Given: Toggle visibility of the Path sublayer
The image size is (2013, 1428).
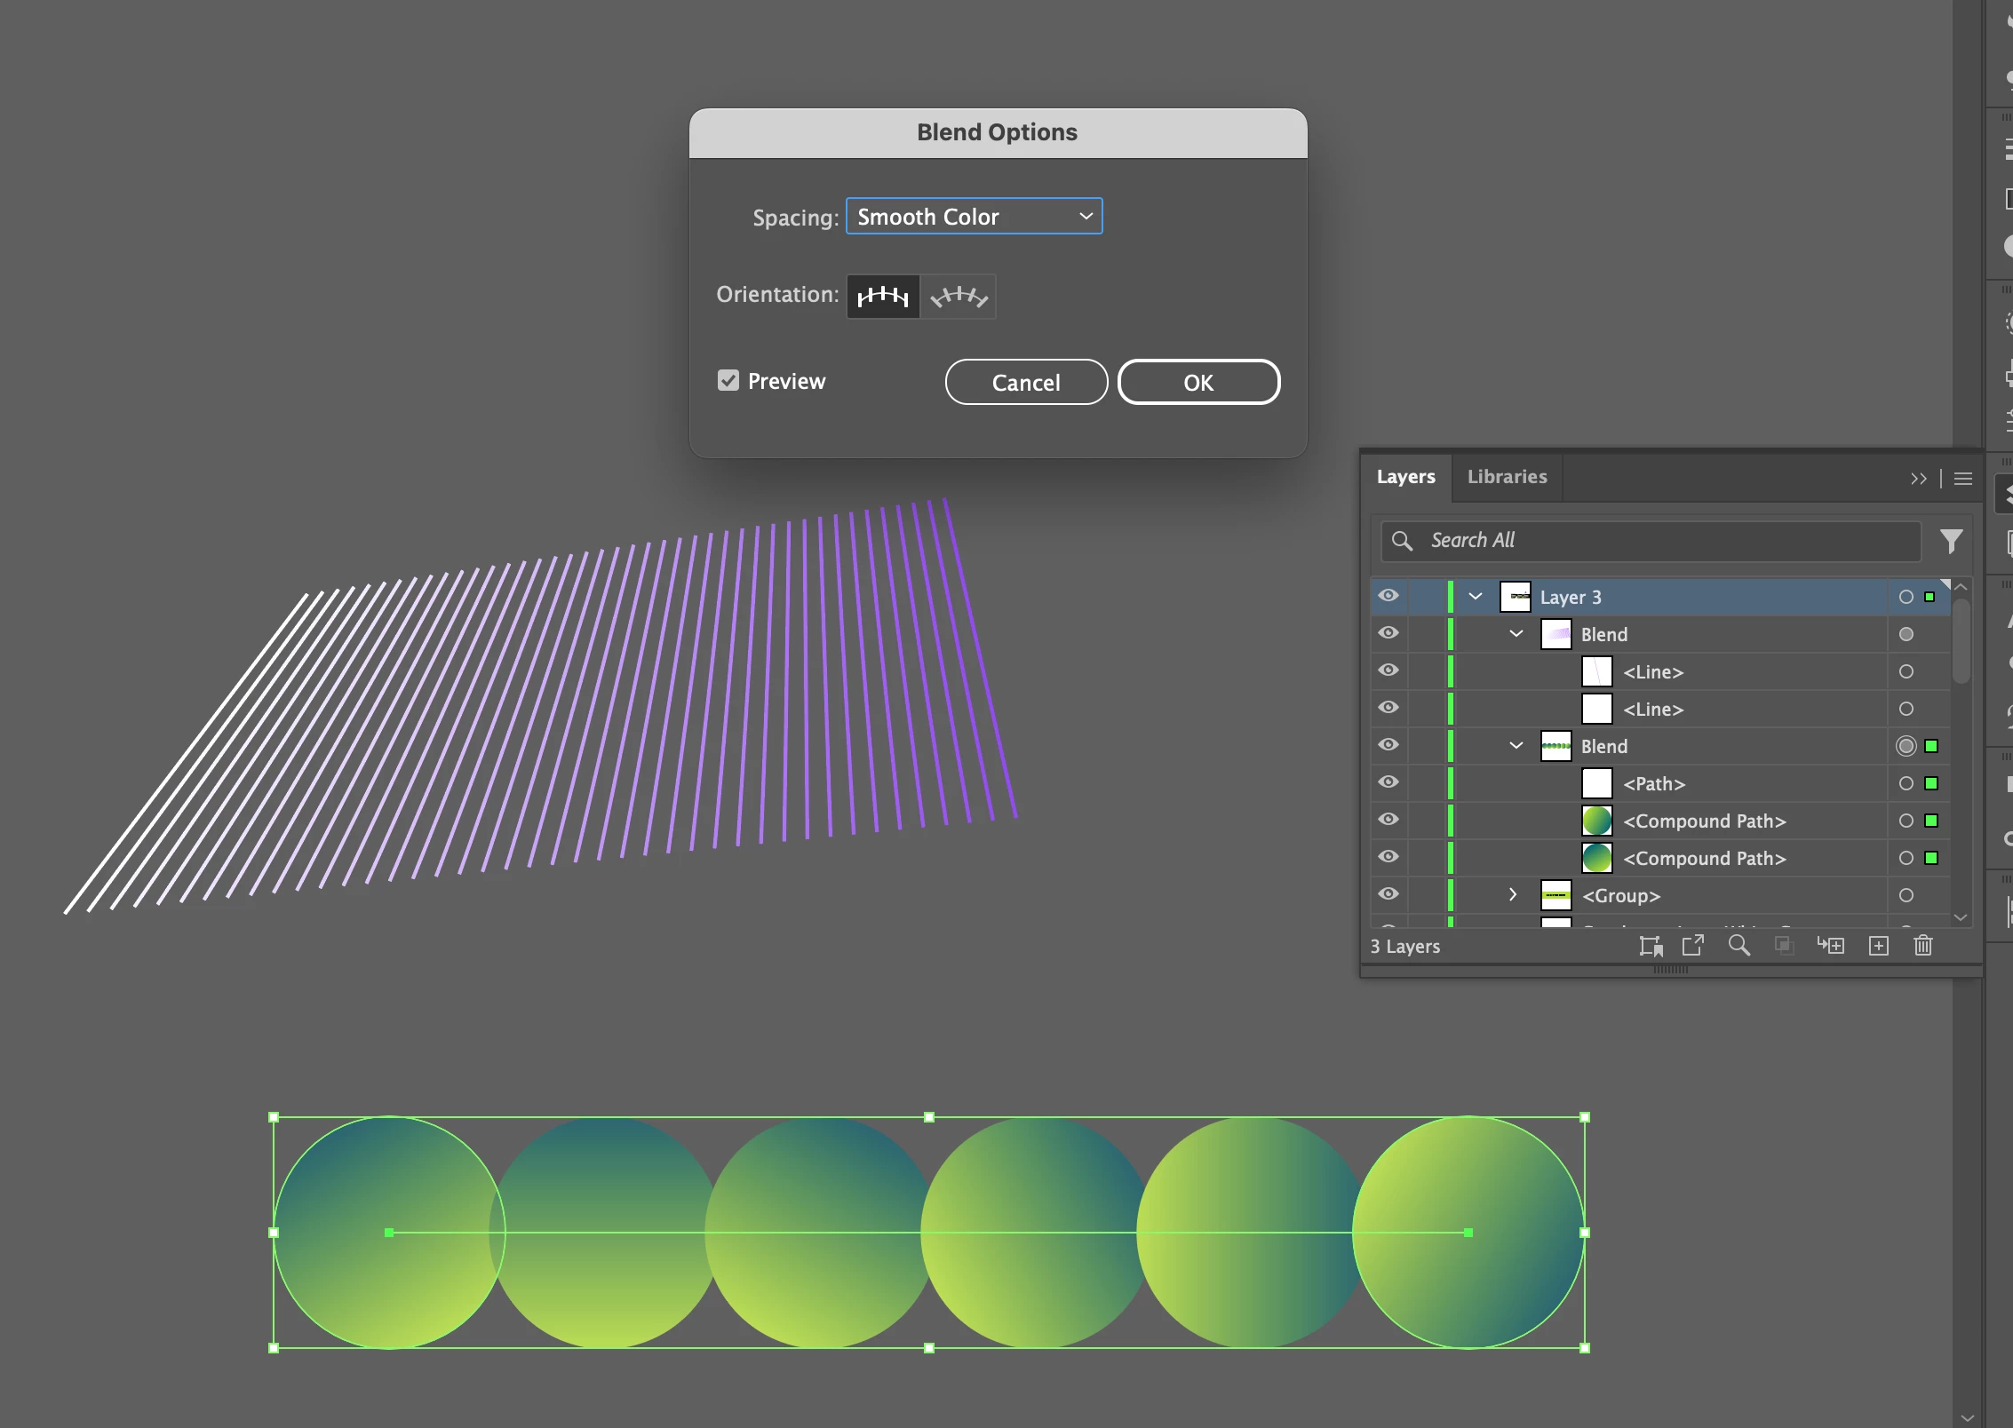Looking at the screenshot, I should [x=1388, y=782].
